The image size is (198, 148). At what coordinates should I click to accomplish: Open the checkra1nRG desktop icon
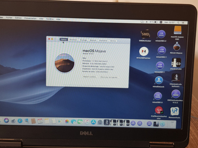click(x=176, y=63)
